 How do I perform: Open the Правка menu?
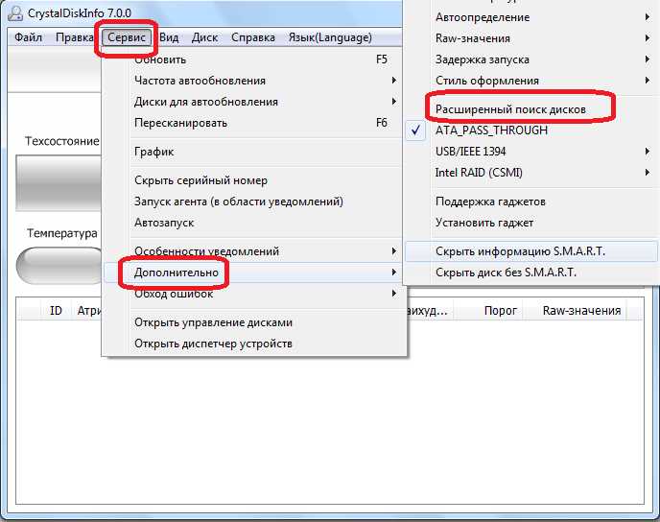point(74,37)
